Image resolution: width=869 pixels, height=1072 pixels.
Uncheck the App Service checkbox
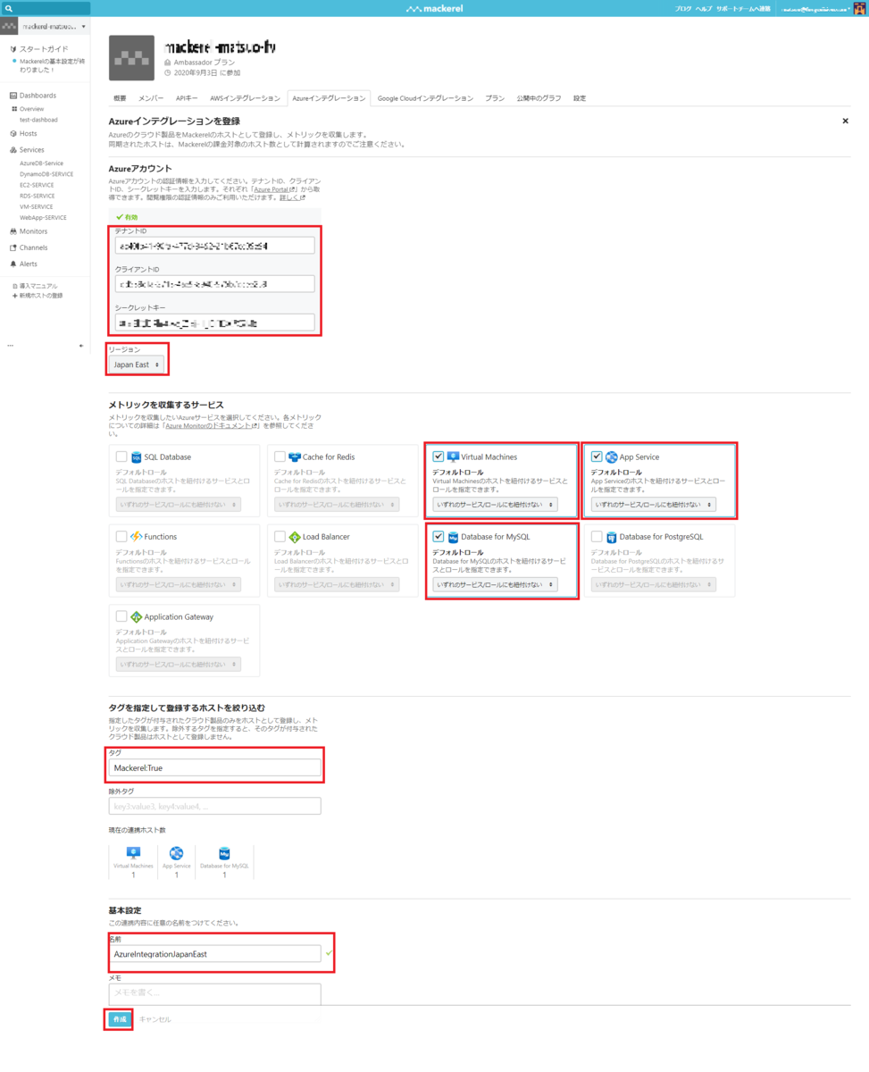click(x=597, y=456)
